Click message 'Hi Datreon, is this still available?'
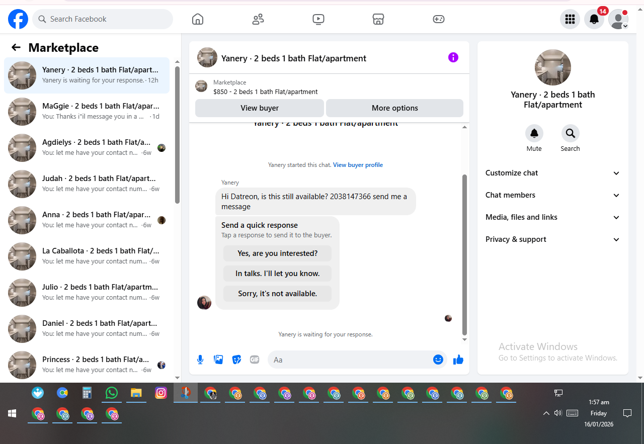Viewport: 644px width, 444px height. pyautogui.click(x=315, y=201)
